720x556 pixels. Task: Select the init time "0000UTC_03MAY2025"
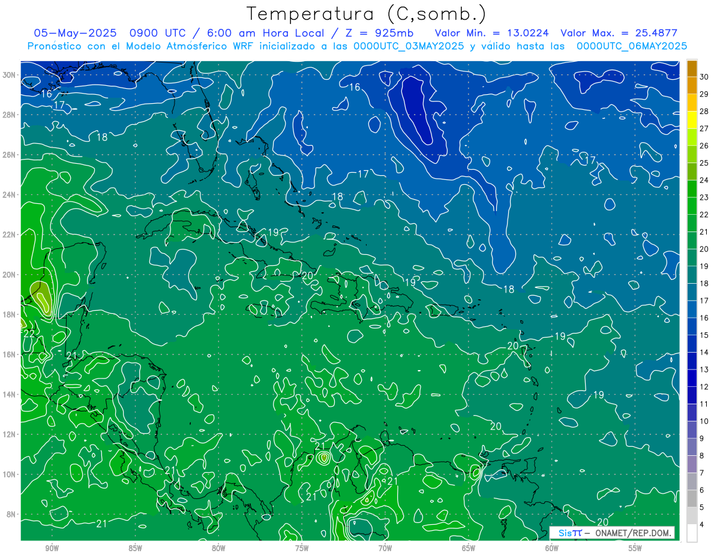click(x=409, y=46)
